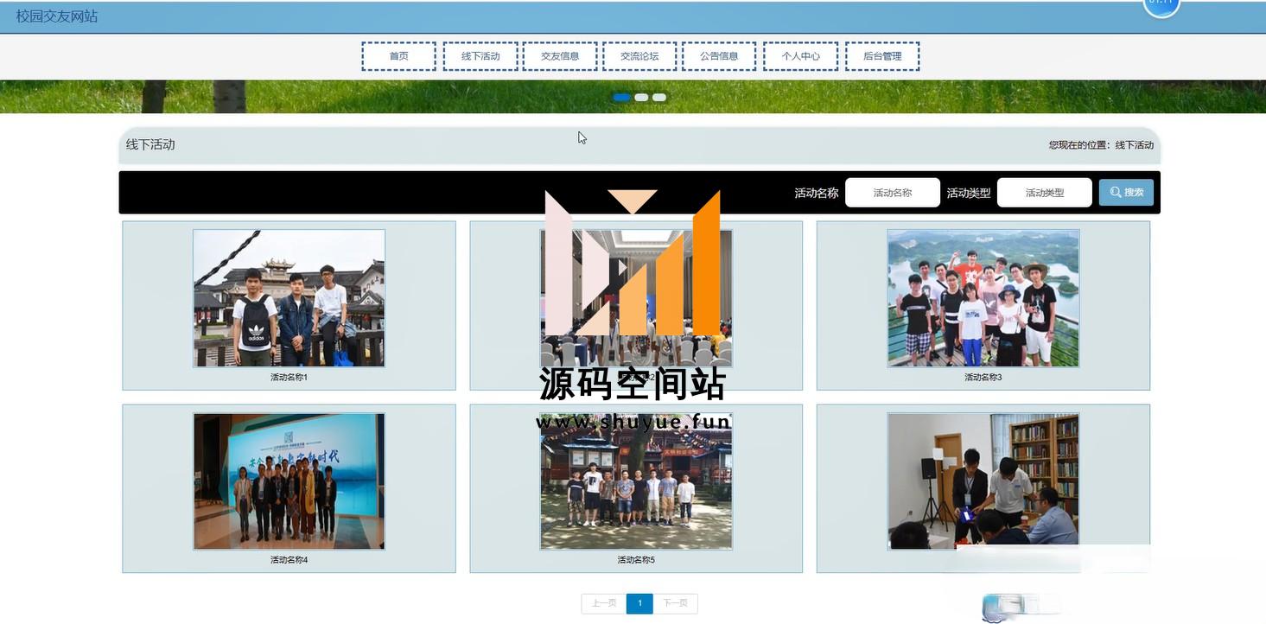Go to 个人中心
Viewport: 1266px width, 624px height.
tap(801, 56)
